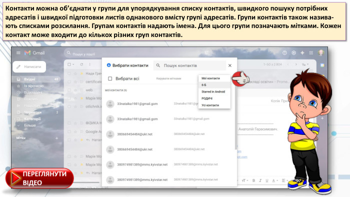This screenshot has height=197, width=350.
Task: Open the font size dropdown in compose toolbar
Action: pyautogui.click(x=245, y=180)
